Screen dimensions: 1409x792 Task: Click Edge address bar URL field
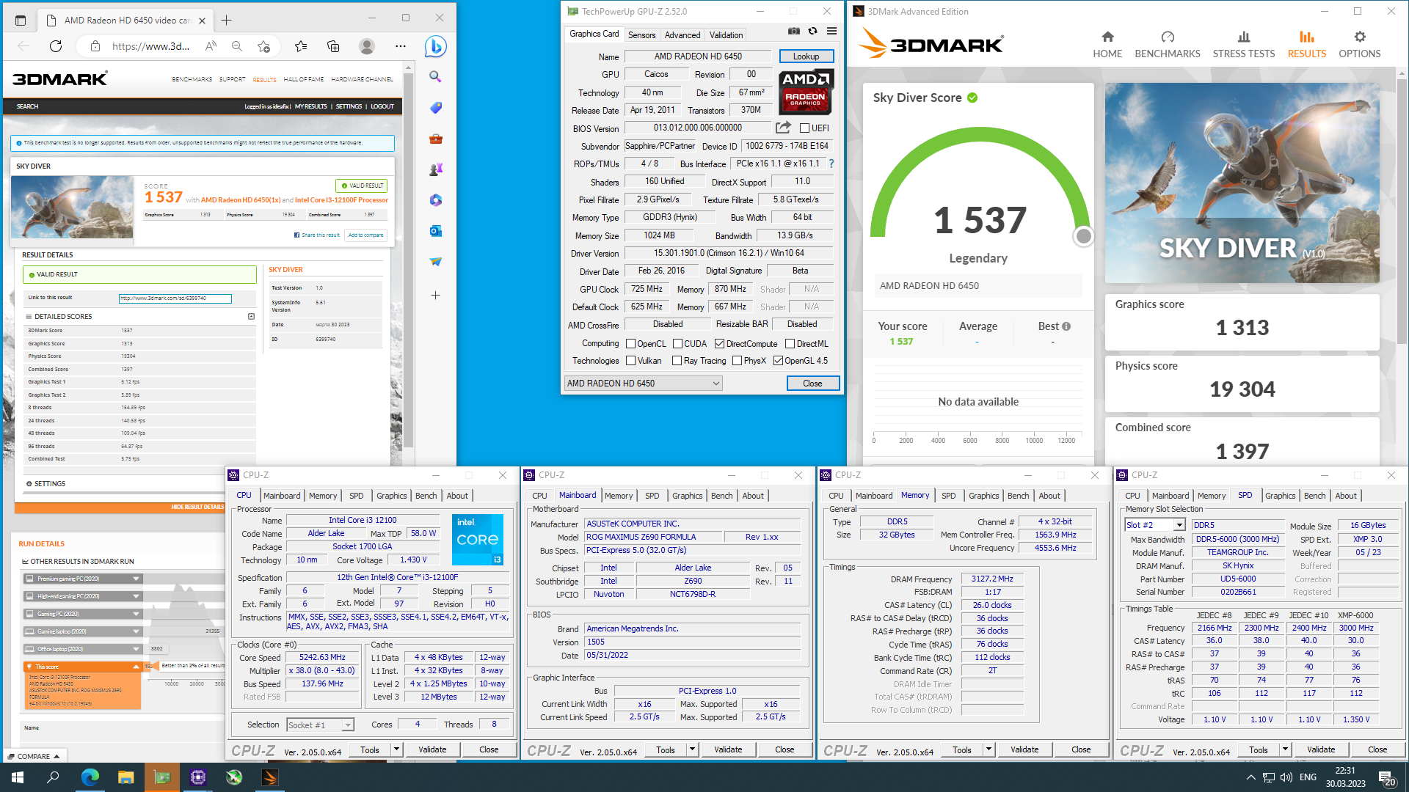coord(150,46)
